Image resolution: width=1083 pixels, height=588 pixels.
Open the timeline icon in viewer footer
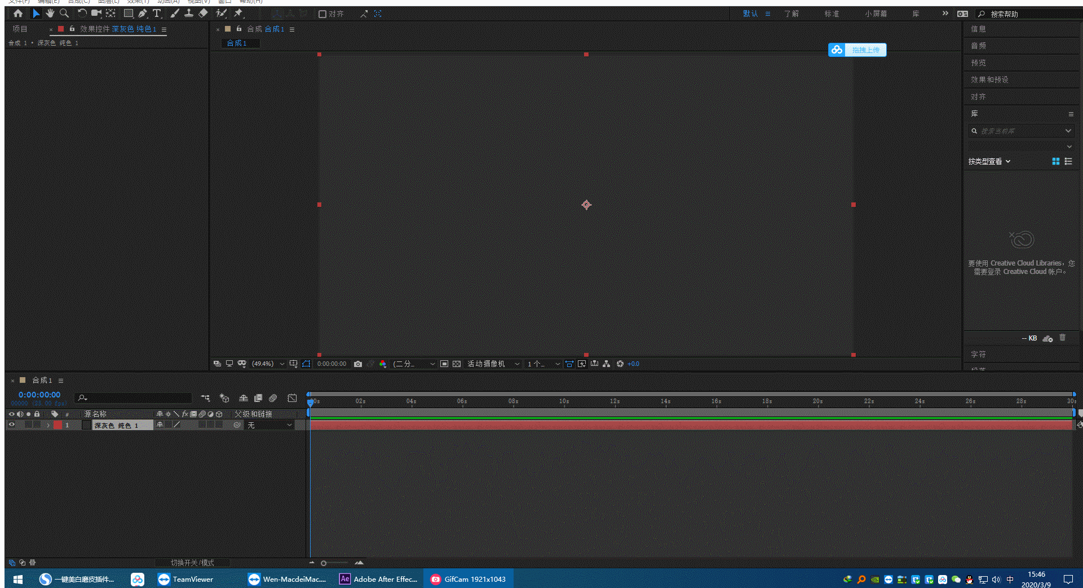tap(594, 364)
